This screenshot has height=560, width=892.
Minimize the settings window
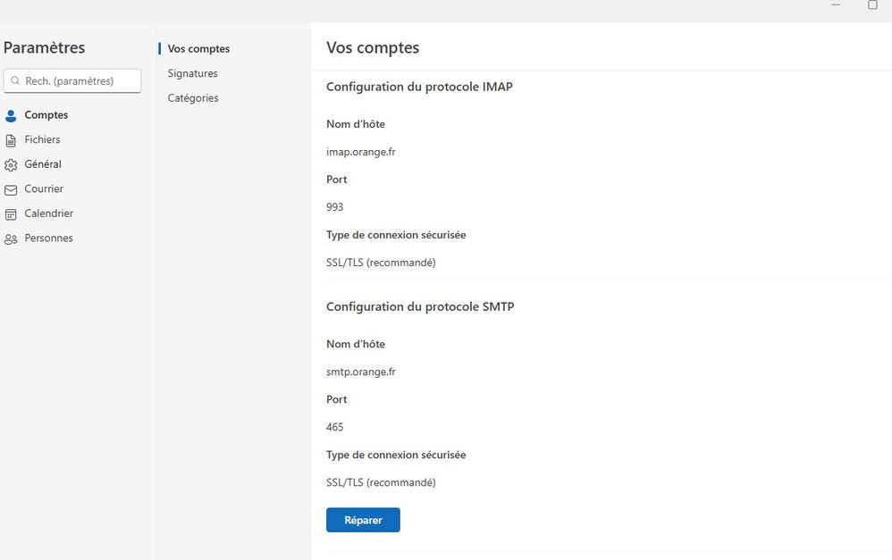836,5
